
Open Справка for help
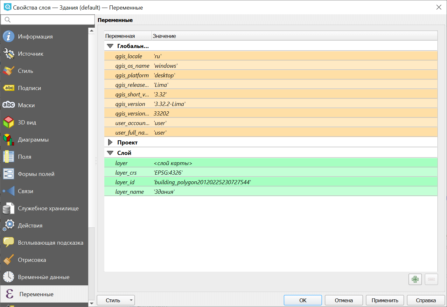pyautogui.click(x=426, y=300)
